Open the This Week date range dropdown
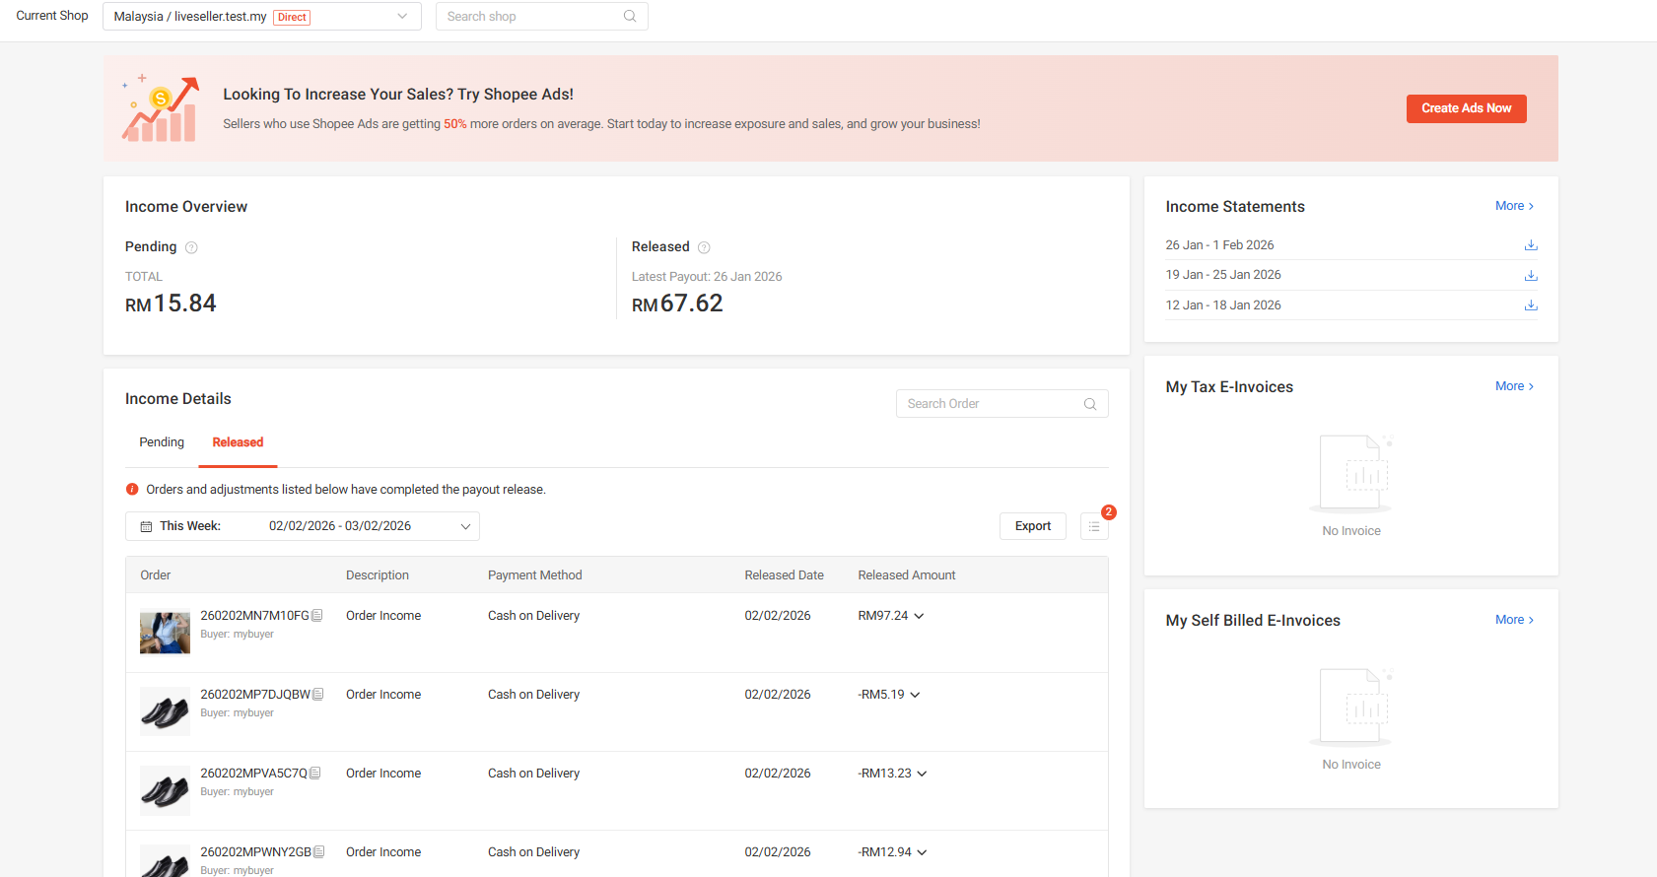The image size is (1657, 877). [303, 526]
